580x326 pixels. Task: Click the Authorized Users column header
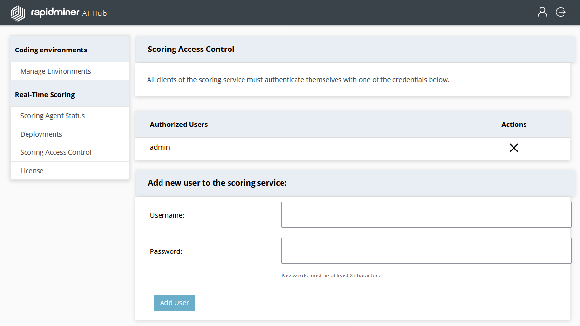point(178,124)
